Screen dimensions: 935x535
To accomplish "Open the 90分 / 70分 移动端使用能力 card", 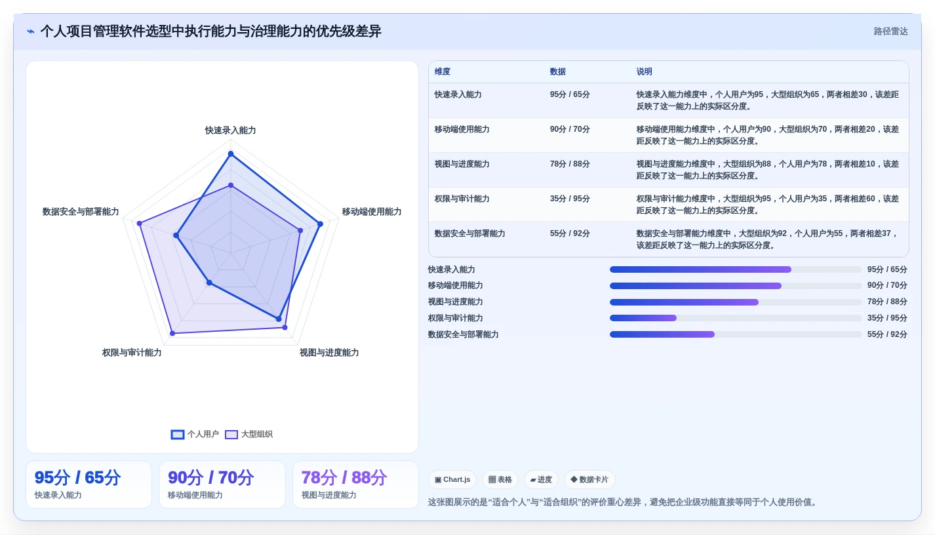I will (x=222, y=485).
